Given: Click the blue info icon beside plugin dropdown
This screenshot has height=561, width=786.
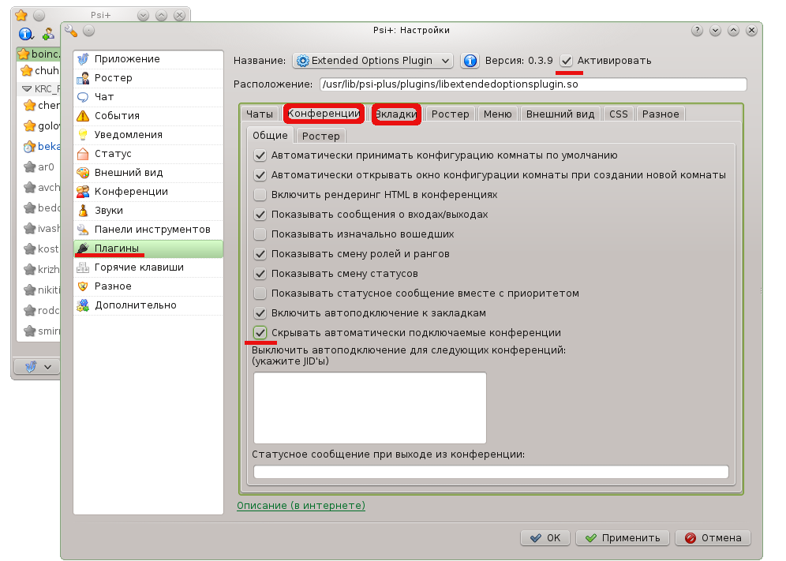Looking at the screenshot, I should click(x=470, y=61).
